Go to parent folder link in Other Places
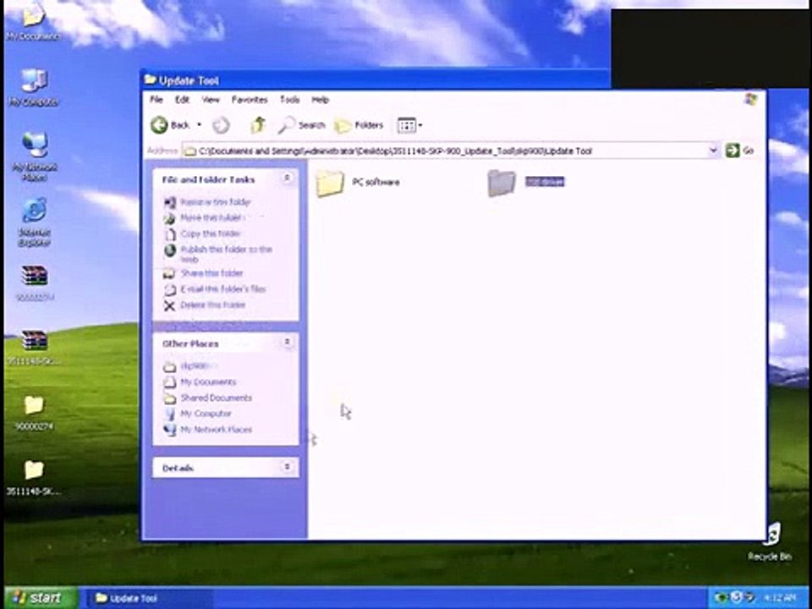This screenshot has height=609, width=812. (x=186, y=366)
